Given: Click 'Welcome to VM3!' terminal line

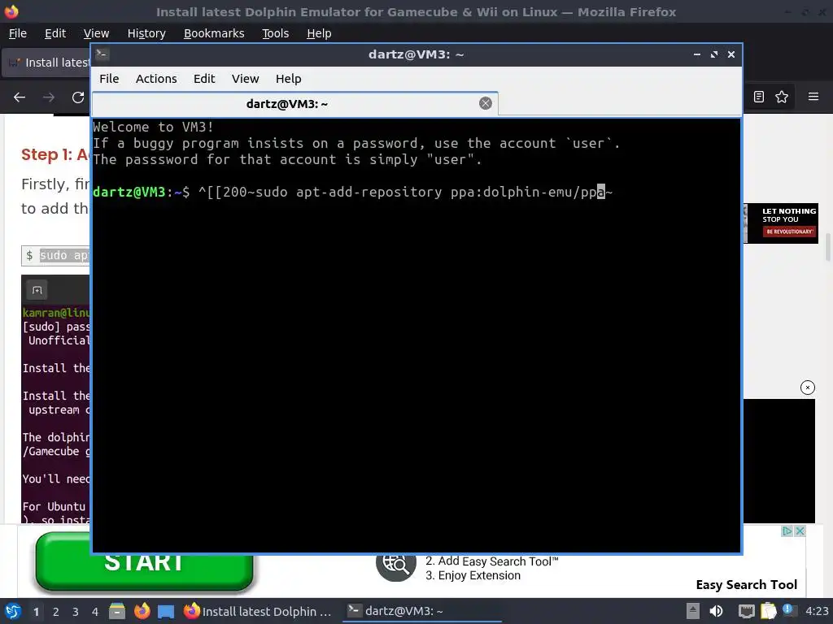Looking at the screenshot, I should (x=153, y=128).
